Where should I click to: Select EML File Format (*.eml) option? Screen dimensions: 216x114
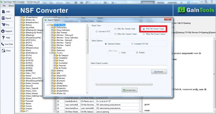click(x=115, y=29)
